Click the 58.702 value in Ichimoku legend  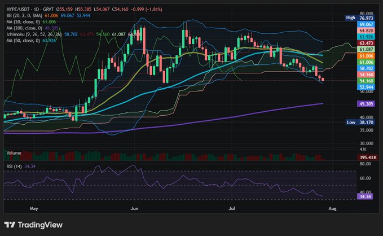(71, 34)
